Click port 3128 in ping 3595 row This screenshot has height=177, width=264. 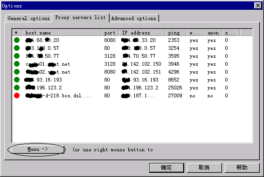coord(110,56)
